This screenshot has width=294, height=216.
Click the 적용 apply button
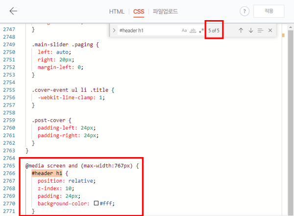[x=269, y=11]
